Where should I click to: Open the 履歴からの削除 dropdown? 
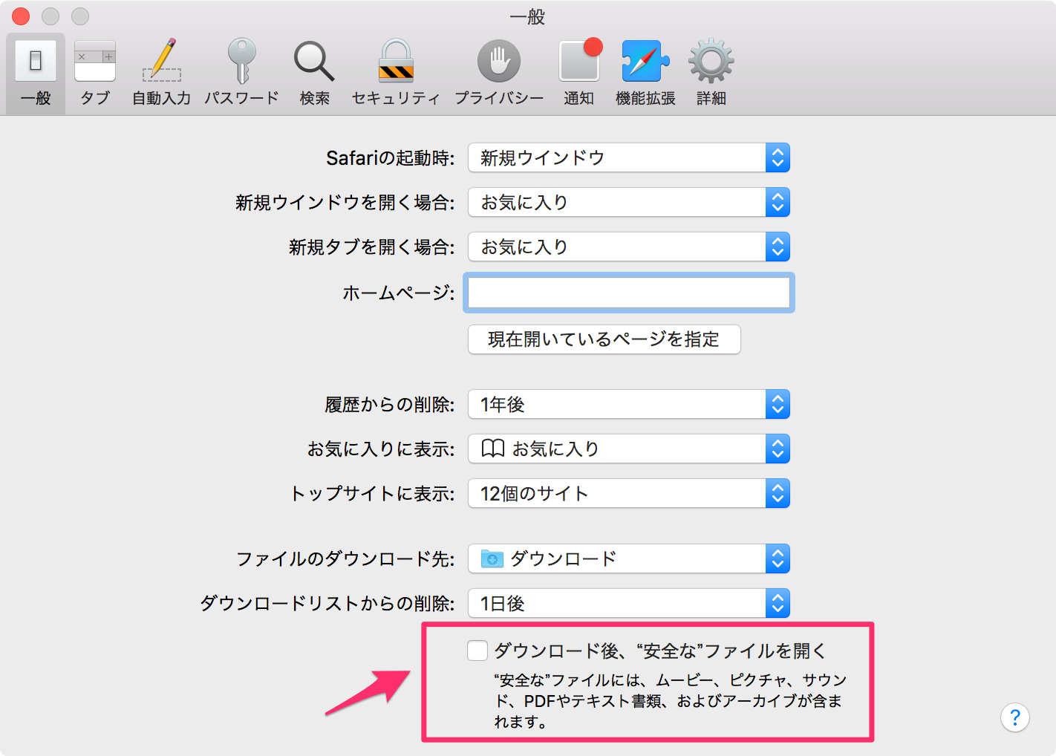pyautogui.click(x=629, y=404)
